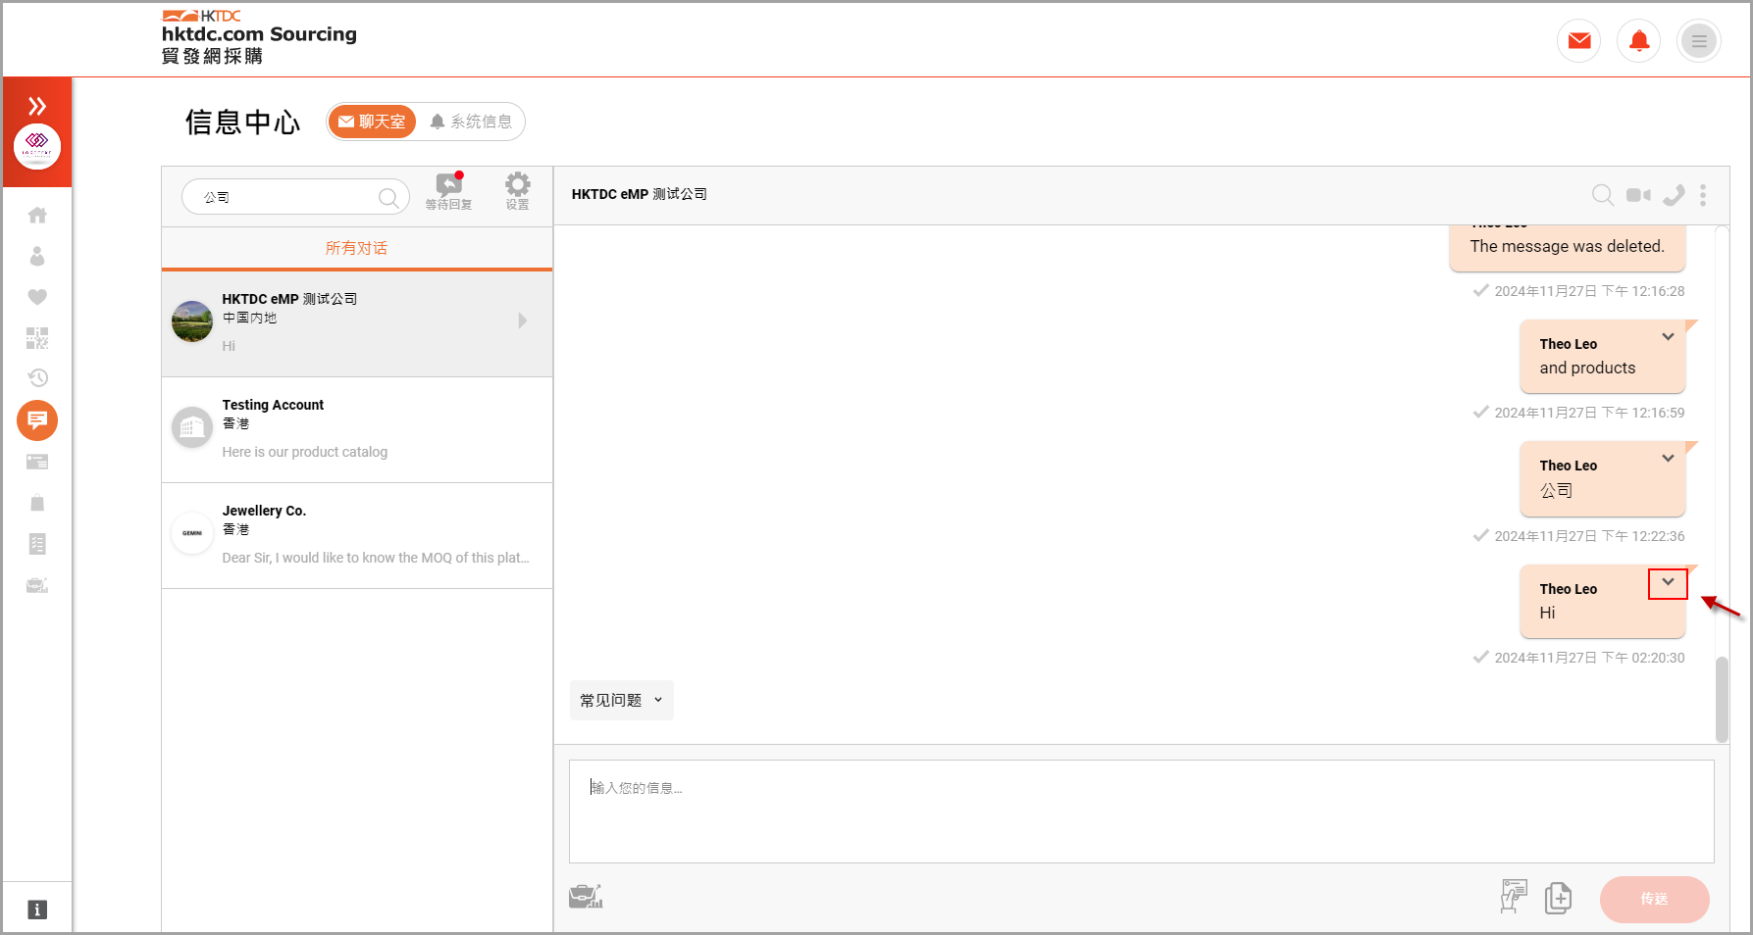The height and width of the screenshot is (935, 1753).
Task: Open dropdown on 'Hi' message bubble
Action: point(1668,582)
